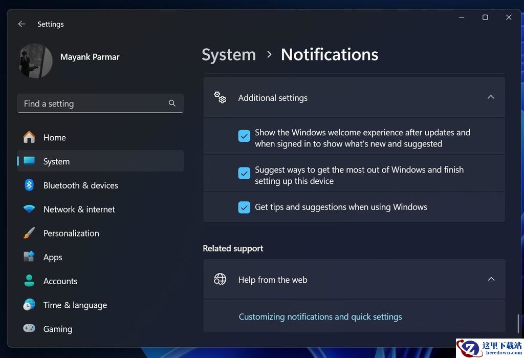Minimize the Settings window
Image resolution: width=524 pixels, height=358 pixels.
pos(462,17)
